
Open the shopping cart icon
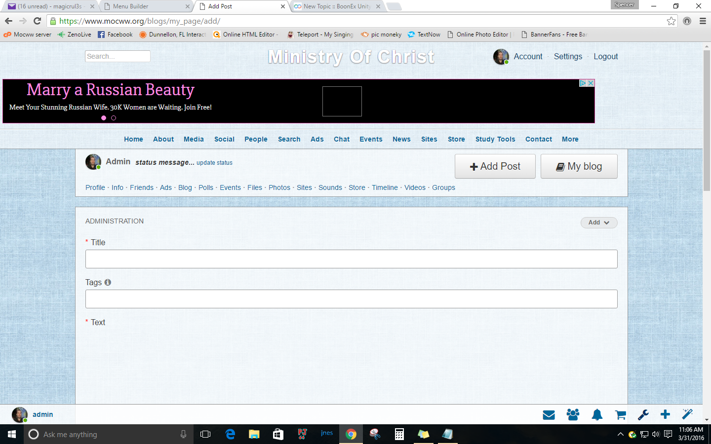(x=621, y=415)
